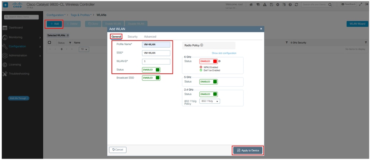Expand the Monitoring menu in the sidebar
Screen dimensions: 370x160
22,37
